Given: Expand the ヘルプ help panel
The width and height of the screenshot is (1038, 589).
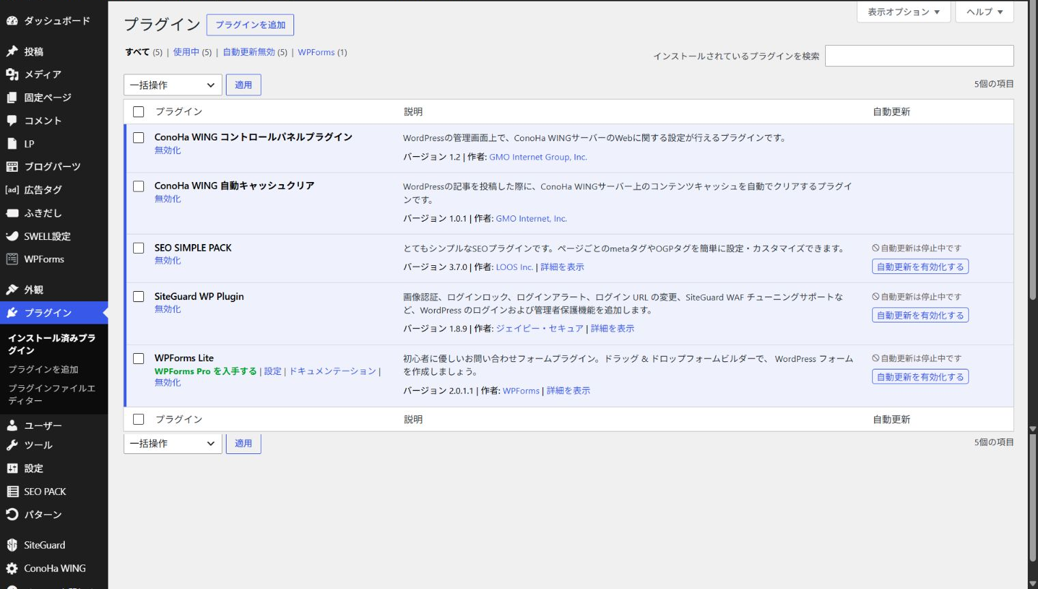Looking at the screenshot, I should (x=985, y=12).
